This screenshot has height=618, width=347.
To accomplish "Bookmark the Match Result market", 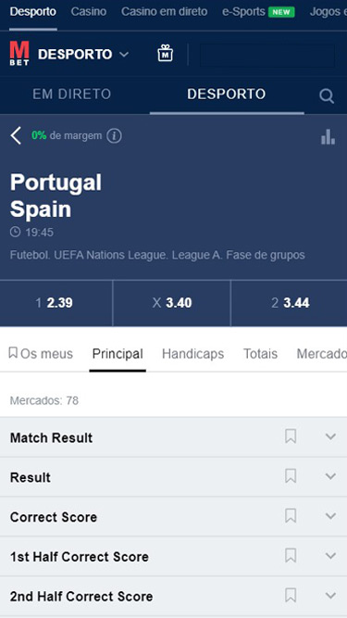I will 291,436.
